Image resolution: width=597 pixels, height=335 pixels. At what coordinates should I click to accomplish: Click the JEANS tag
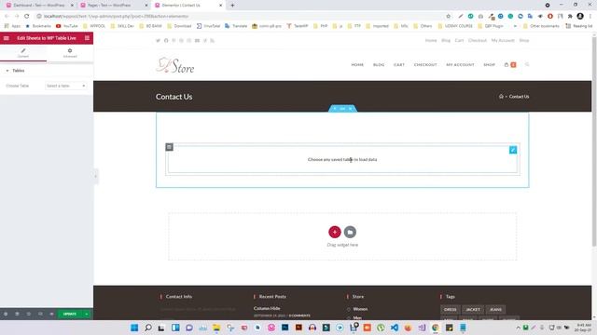click(495, 310)
